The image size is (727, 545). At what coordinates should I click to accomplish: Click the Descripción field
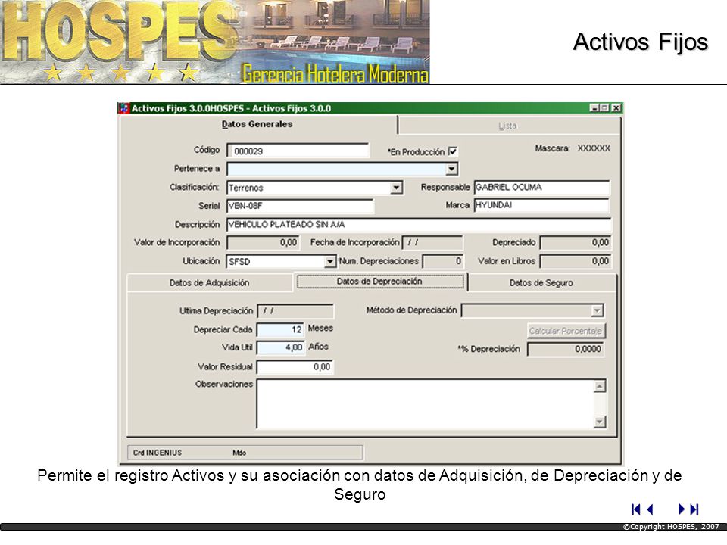coord(419,225)
